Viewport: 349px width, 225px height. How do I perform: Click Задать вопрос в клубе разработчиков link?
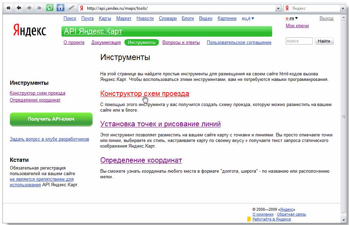(x=49, y=139)
